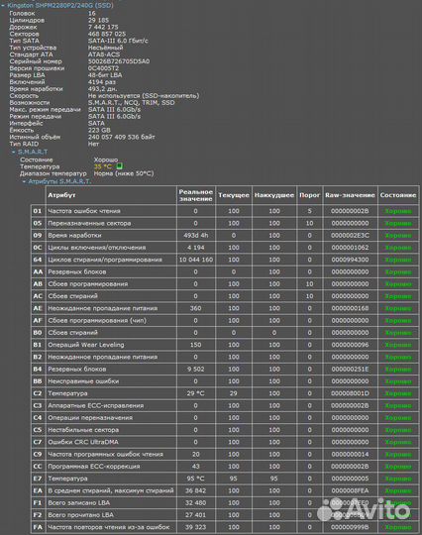This screenshot has height=535, width=422.
Task: Click the Текущее column header
Action: pyautogui.click(x=234, y=195)
